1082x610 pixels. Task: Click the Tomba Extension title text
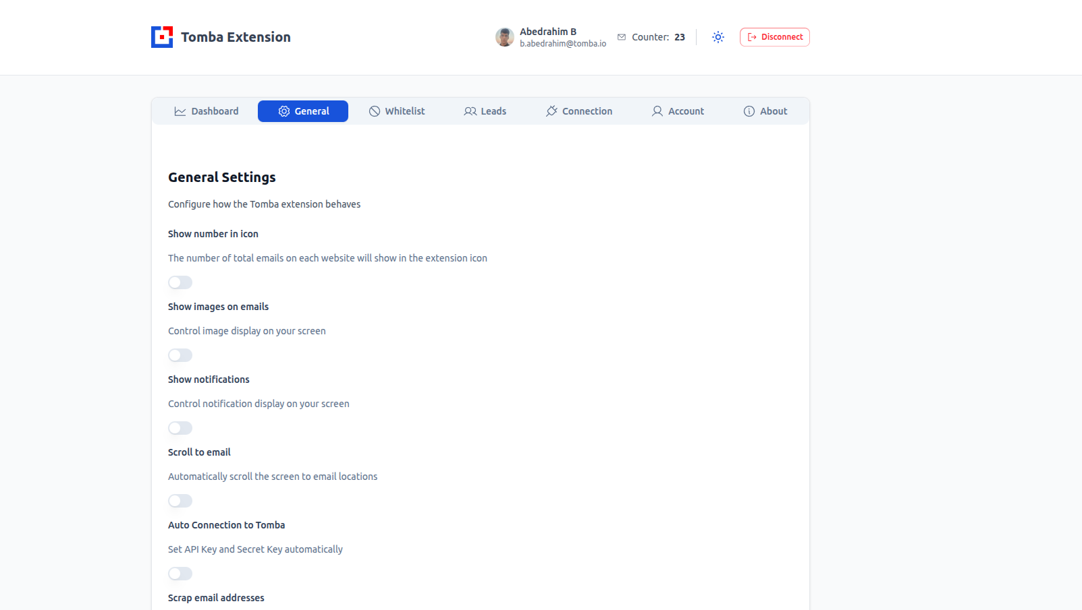(x=236, y=37)
